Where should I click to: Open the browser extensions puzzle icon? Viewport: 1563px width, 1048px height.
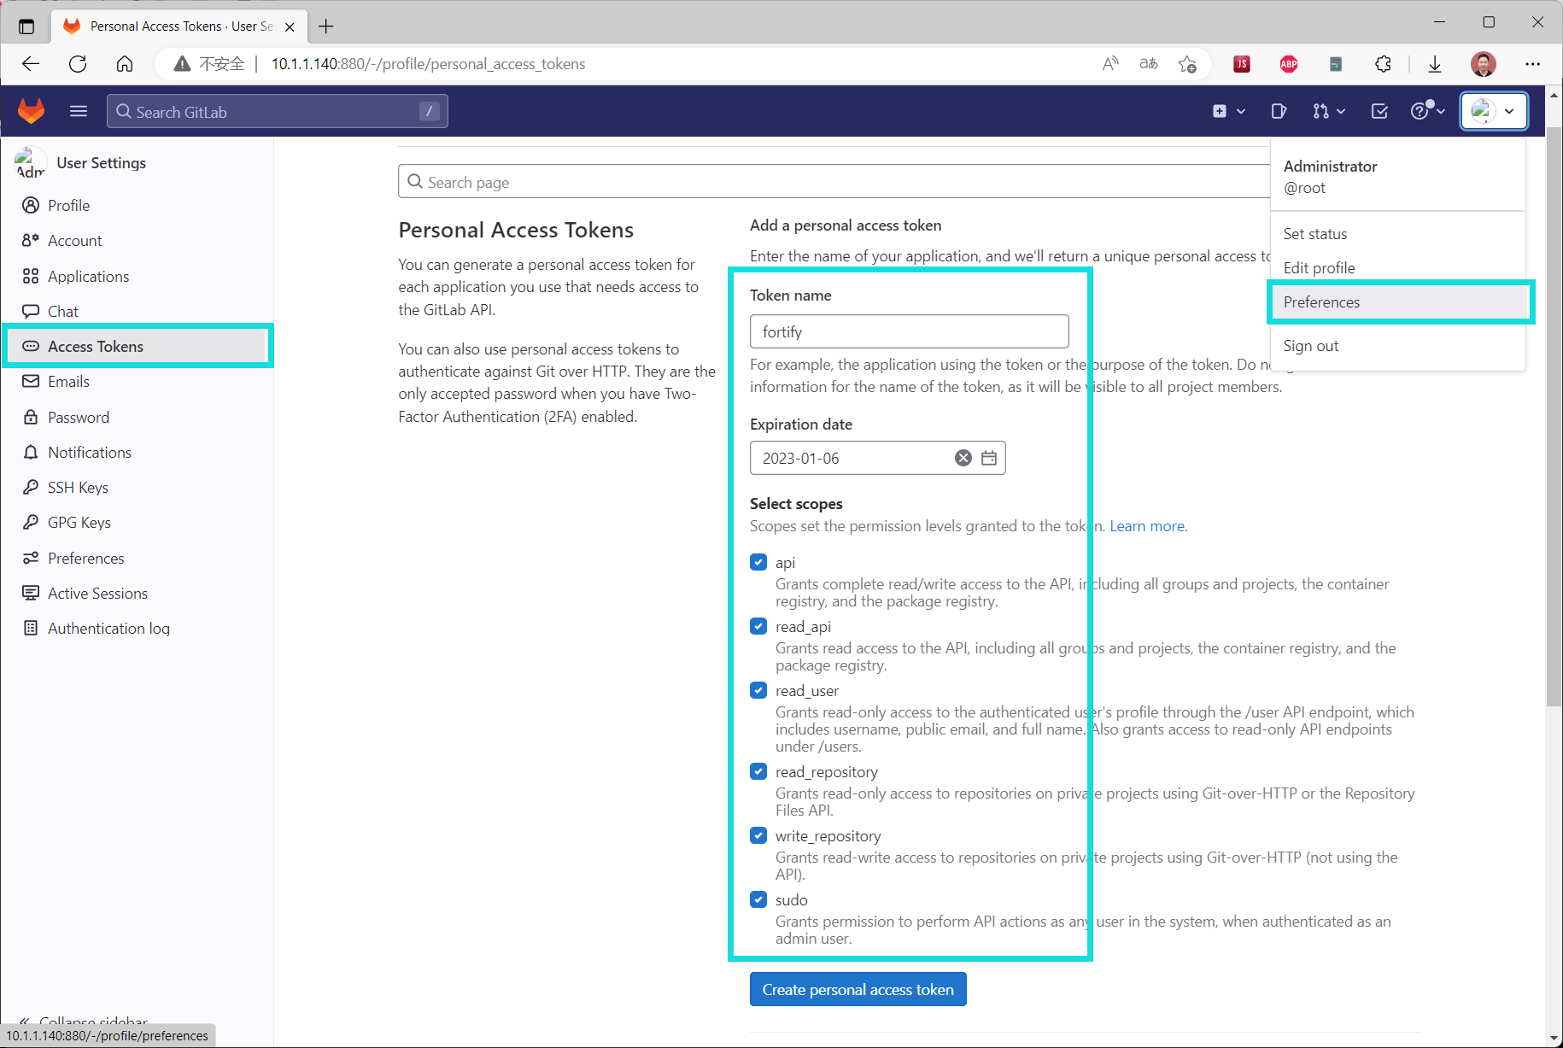[x=1383, y=64]
